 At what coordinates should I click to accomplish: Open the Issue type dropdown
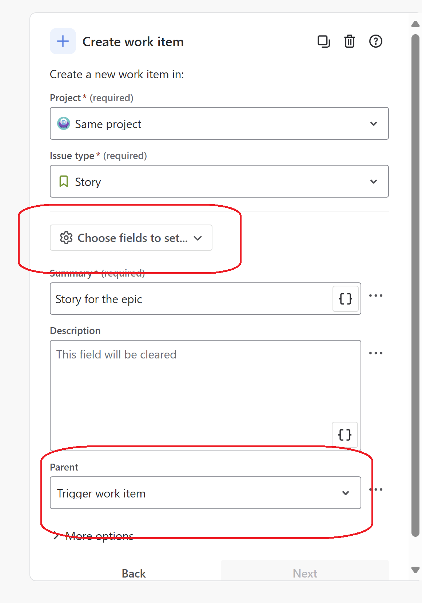[x=374, y=181]
